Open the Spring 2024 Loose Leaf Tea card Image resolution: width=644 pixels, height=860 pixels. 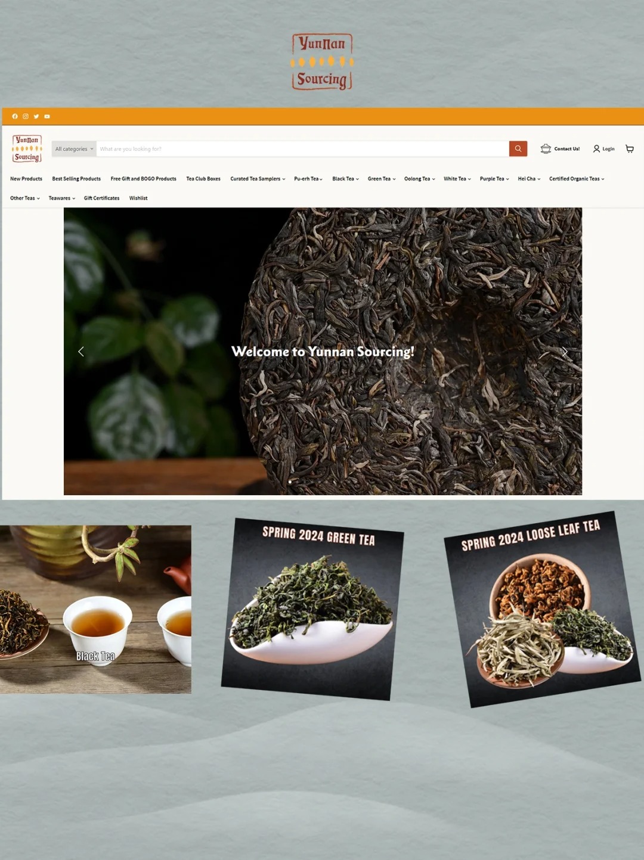point(543,609)
